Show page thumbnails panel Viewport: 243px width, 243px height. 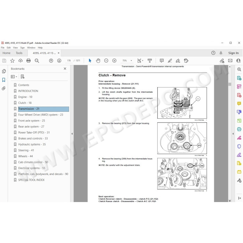[4, 71]
